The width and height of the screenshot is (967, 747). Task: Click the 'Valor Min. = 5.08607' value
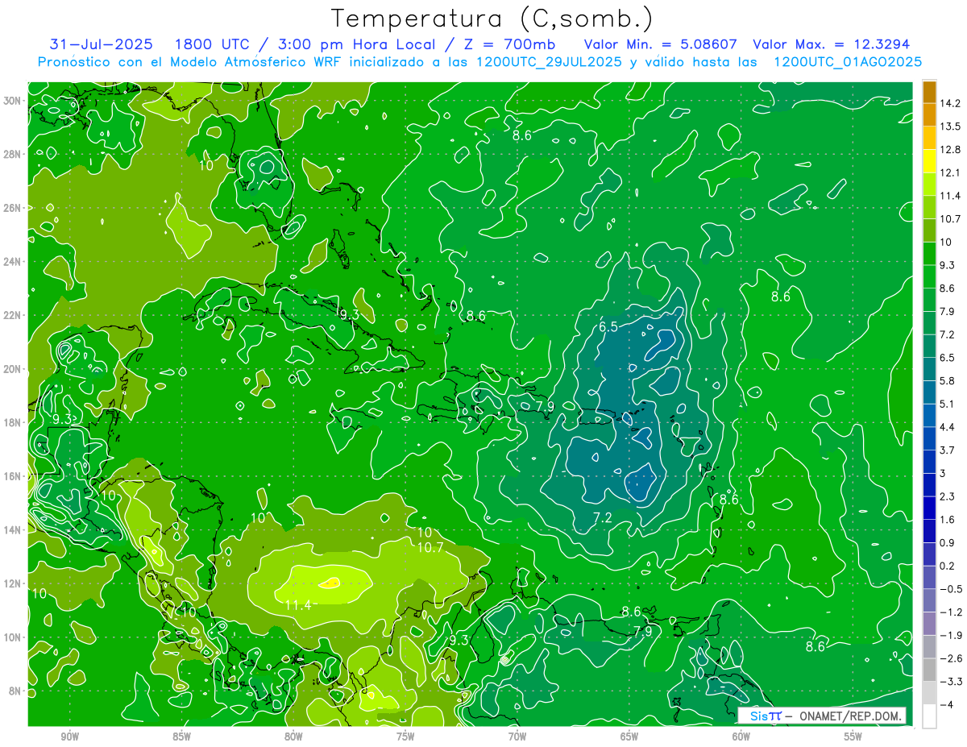[659, 44]
